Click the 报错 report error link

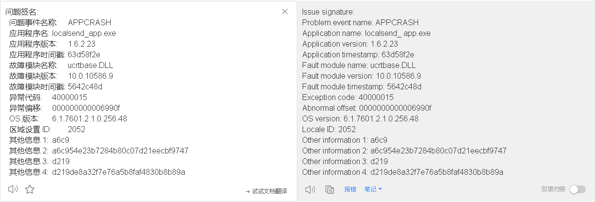click(x=350, y=189)
